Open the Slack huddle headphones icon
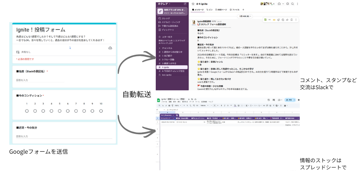This screenshot has width=360, height=176. [x=279, y=4]
